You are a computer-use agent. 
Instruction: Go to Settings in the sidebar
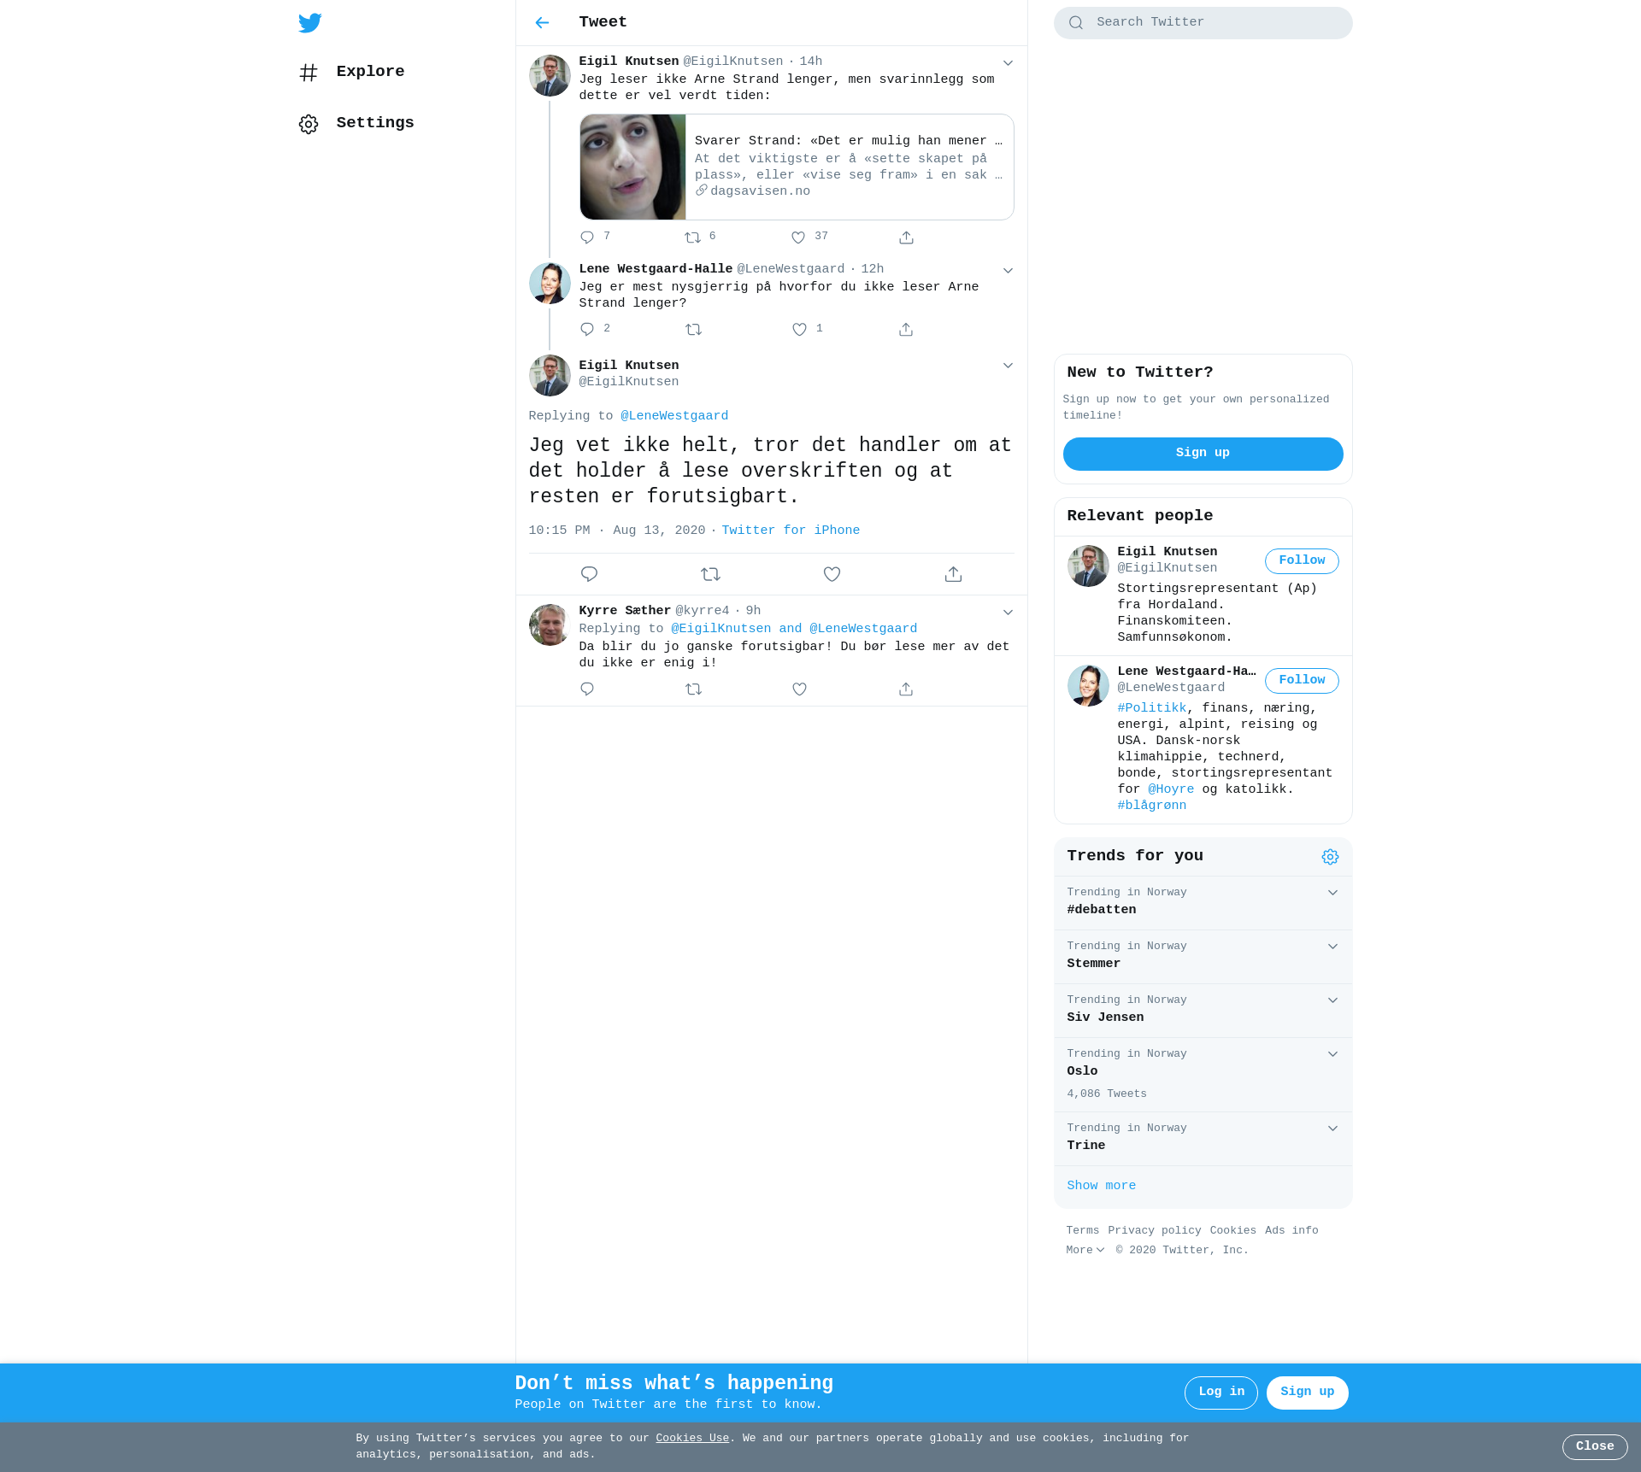click(x=374, y=123)
